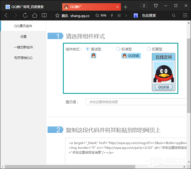Screen dimensions: 191x169
Task: Click the scroll right arrow
Action: tap(184, 167)
